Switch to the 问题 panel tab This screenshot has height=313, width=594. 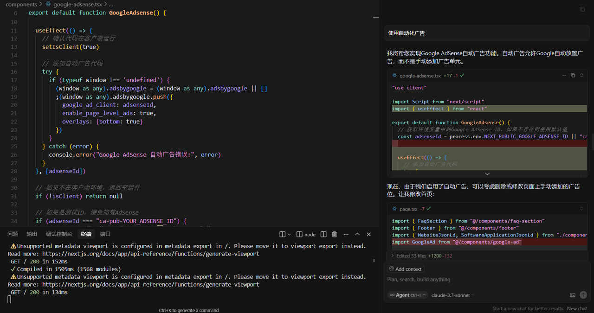pyautogui.click(x=13, y=234)
